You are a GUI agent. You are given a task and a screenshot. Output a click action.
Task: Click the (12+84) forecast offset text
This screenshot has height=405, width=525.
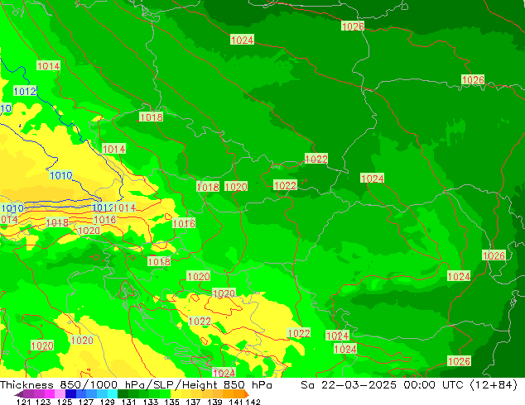click(494, 385)
